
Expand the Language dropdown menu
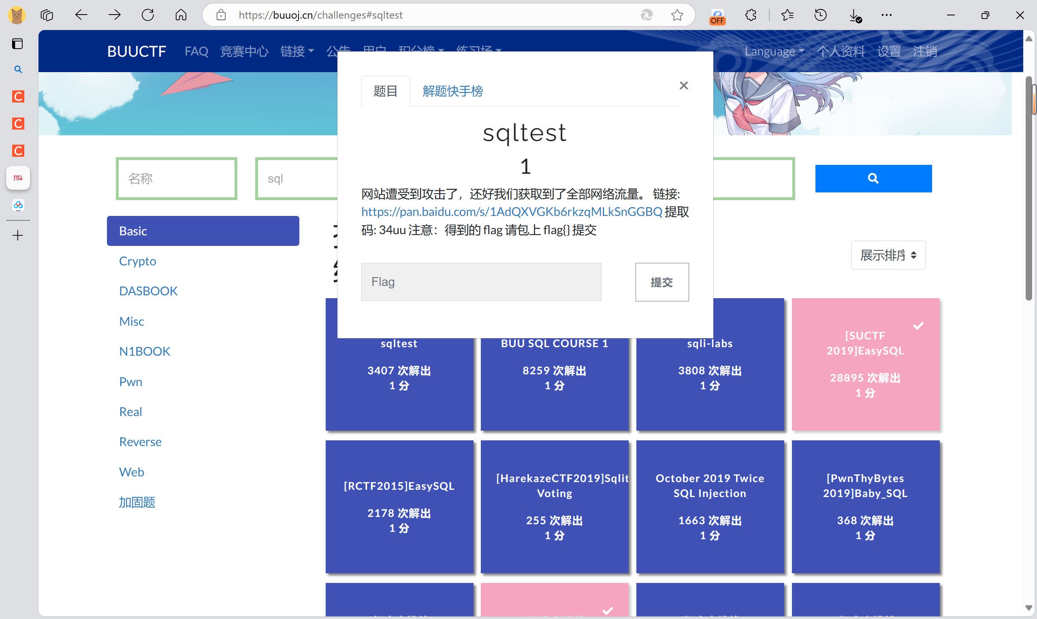[774, 51]
